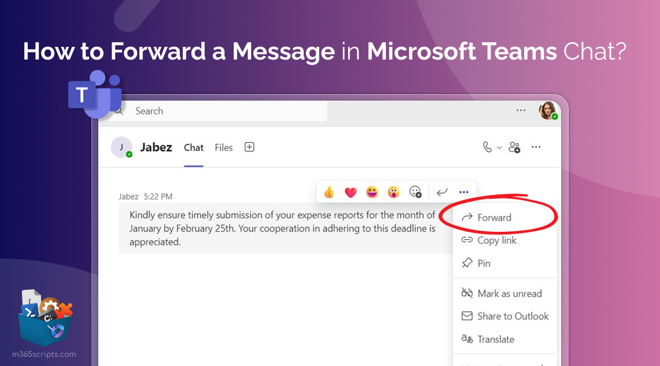React with the laughing emoji
Screen dimensions: 660x366
point(373,191)
